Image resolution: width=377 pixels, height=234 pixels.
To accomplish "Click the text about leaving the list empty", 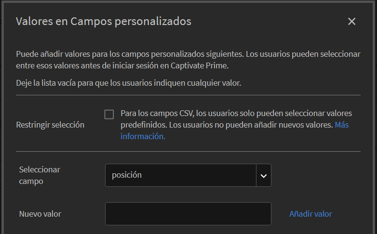I will pyautogui.click(x=128, y=83).
